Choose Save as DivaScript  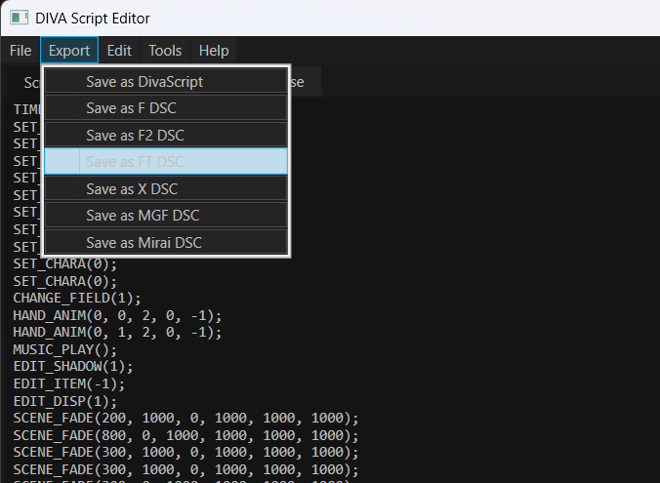[x=166, y=81]
